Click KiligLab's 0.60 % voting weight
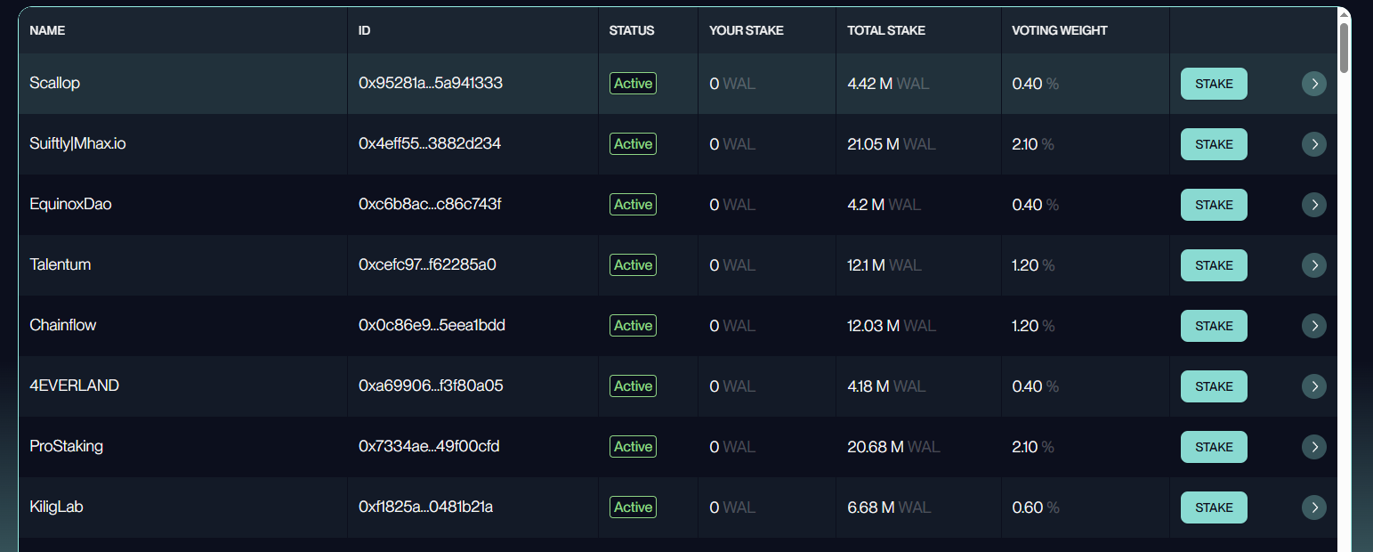The height and width of the screenshot is (552, 1373). (1036, 507)
